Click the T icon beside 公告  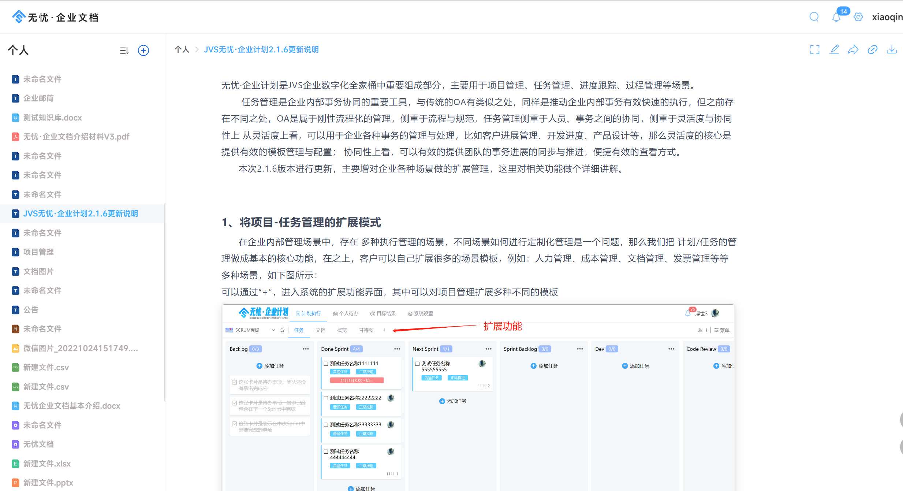15,310
